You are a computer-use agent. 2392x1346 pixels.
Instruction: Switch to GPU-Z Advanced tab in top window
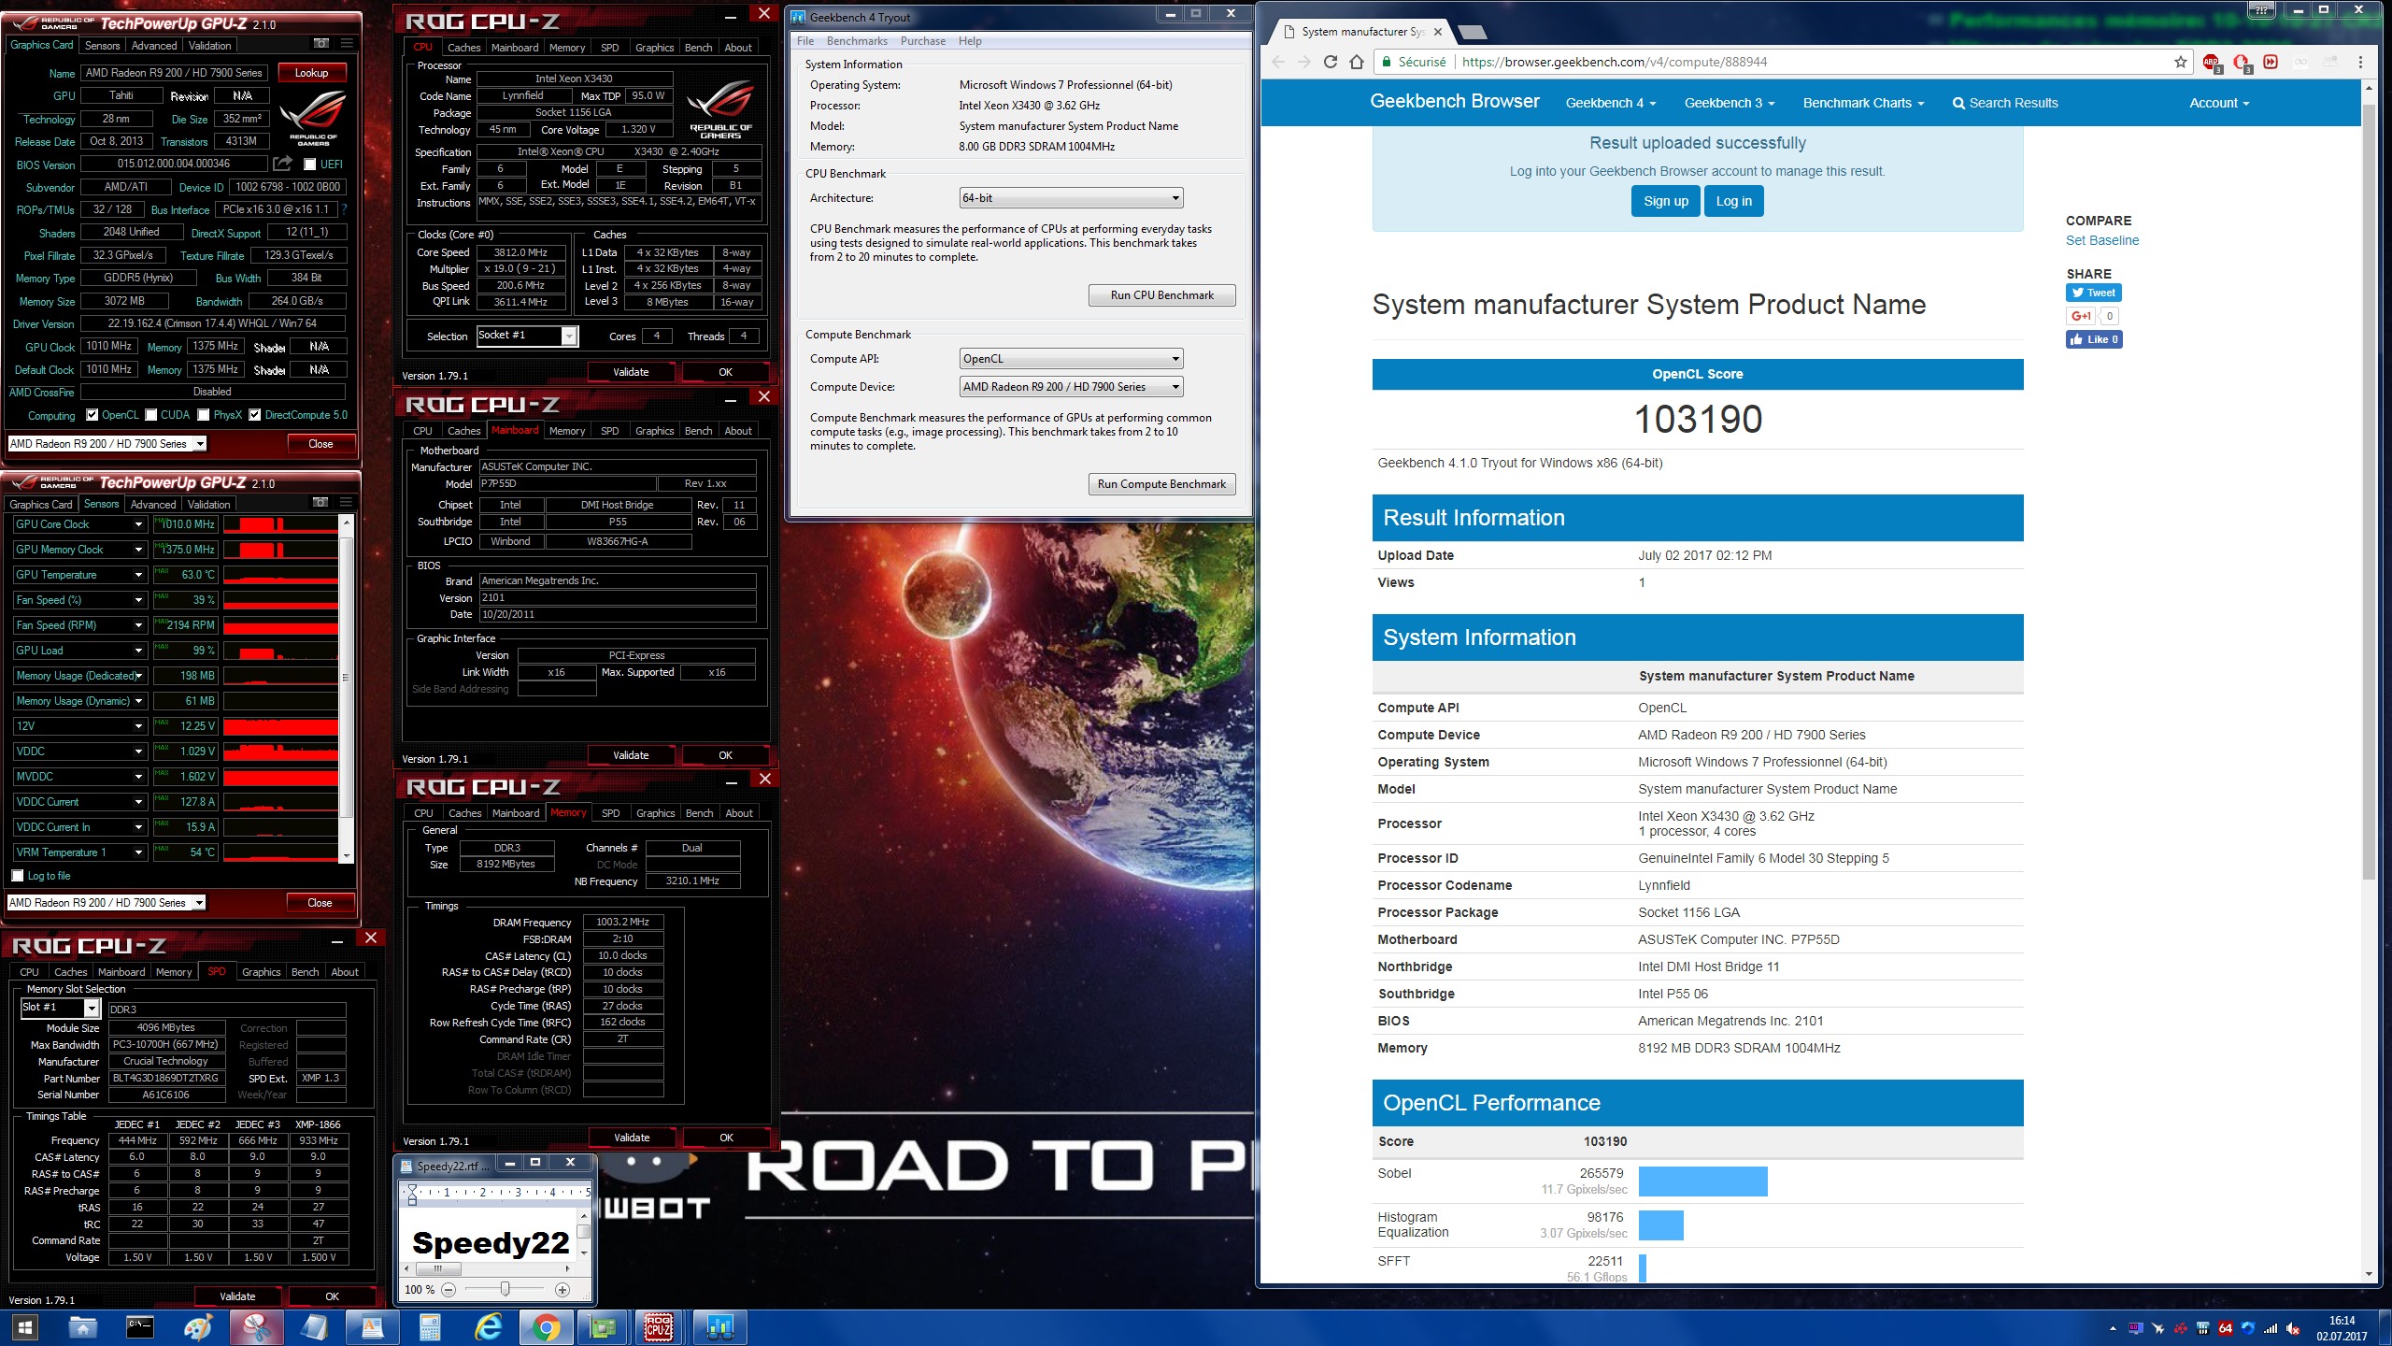coord(153,45)
